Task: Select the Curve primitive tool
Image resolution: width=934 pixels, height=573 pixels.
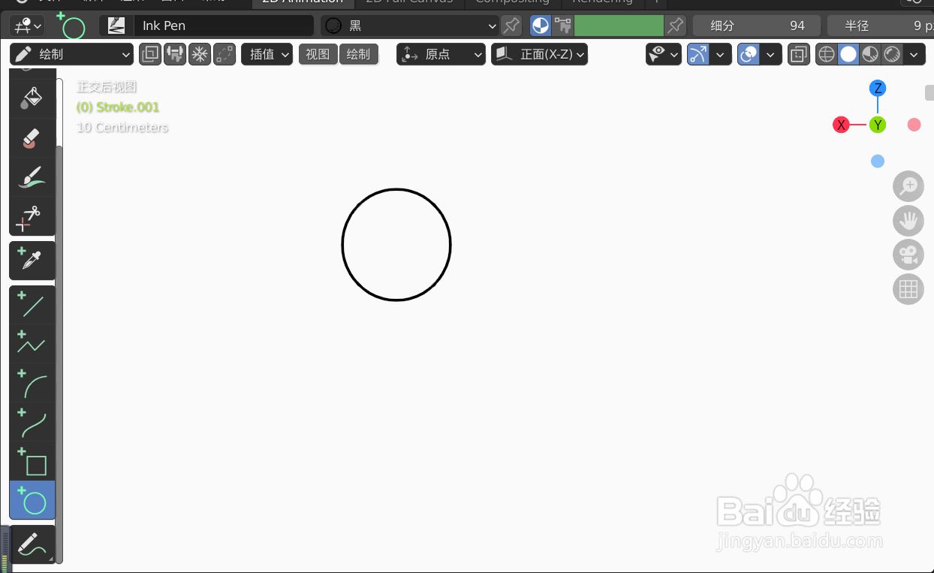Action: 32,422
